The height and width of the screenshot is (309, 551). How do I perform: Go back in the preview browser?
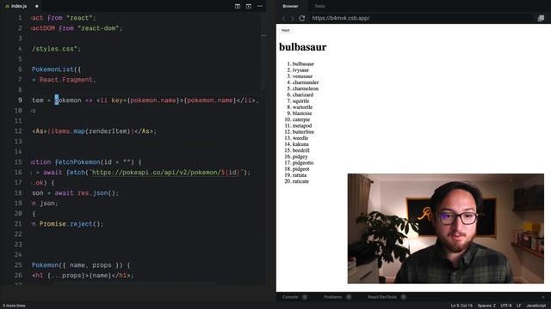284,18
